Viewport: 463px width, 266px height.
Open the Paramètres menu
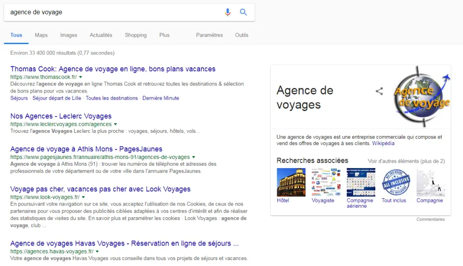209,35
